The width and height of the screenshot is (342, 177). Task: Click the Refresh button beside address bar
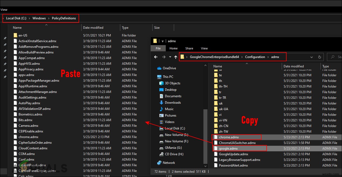[x=319, y=57]
